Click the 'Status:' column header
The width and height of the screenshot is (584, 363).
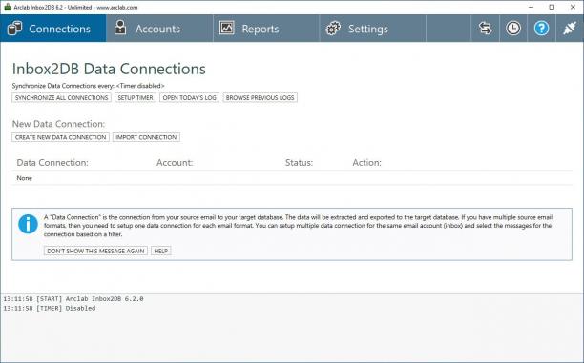299,163
